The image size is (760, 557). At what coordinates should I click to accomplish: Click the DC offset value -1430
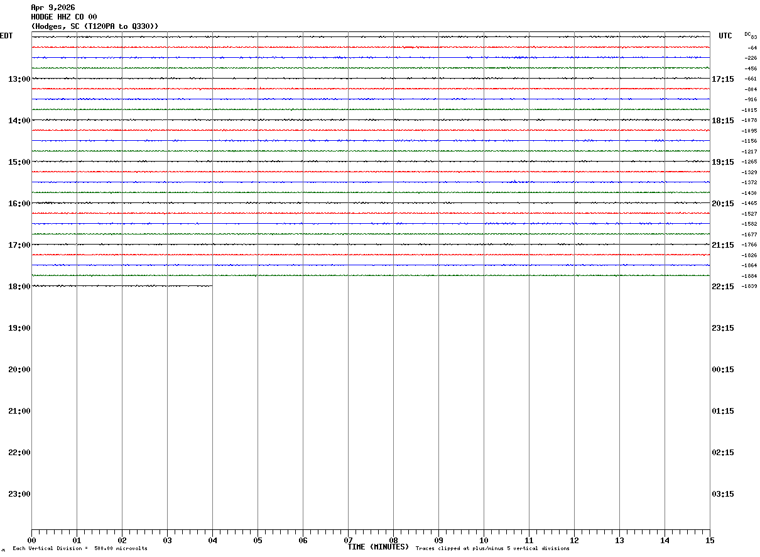(x=749, y=193)
